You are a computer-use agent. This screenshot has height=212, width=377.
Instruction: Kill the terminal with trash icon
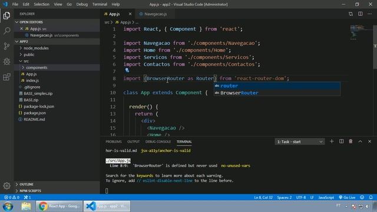[x=351, y=141]
